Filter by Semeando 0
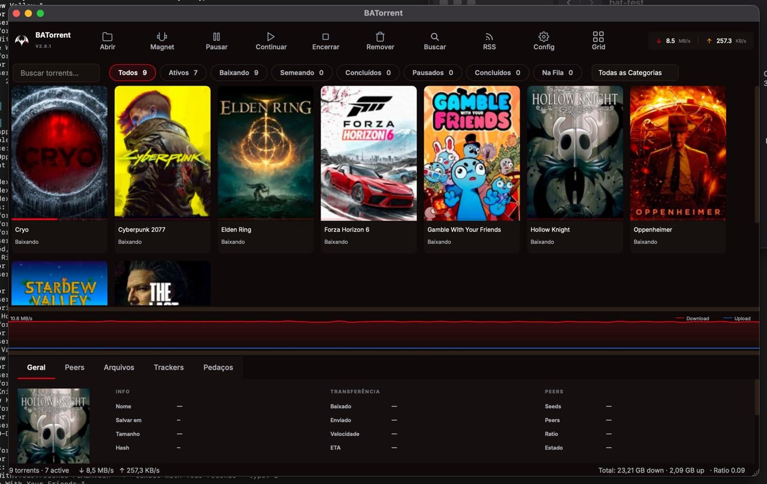The image size is (767, 484). point(301,72)
